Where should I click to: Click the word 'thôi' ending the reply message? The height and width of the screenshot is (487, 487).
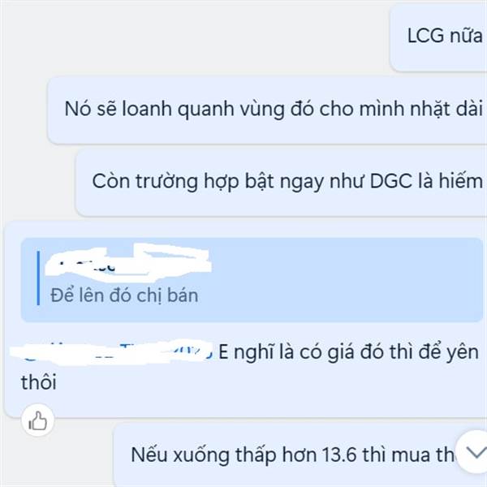39,382
